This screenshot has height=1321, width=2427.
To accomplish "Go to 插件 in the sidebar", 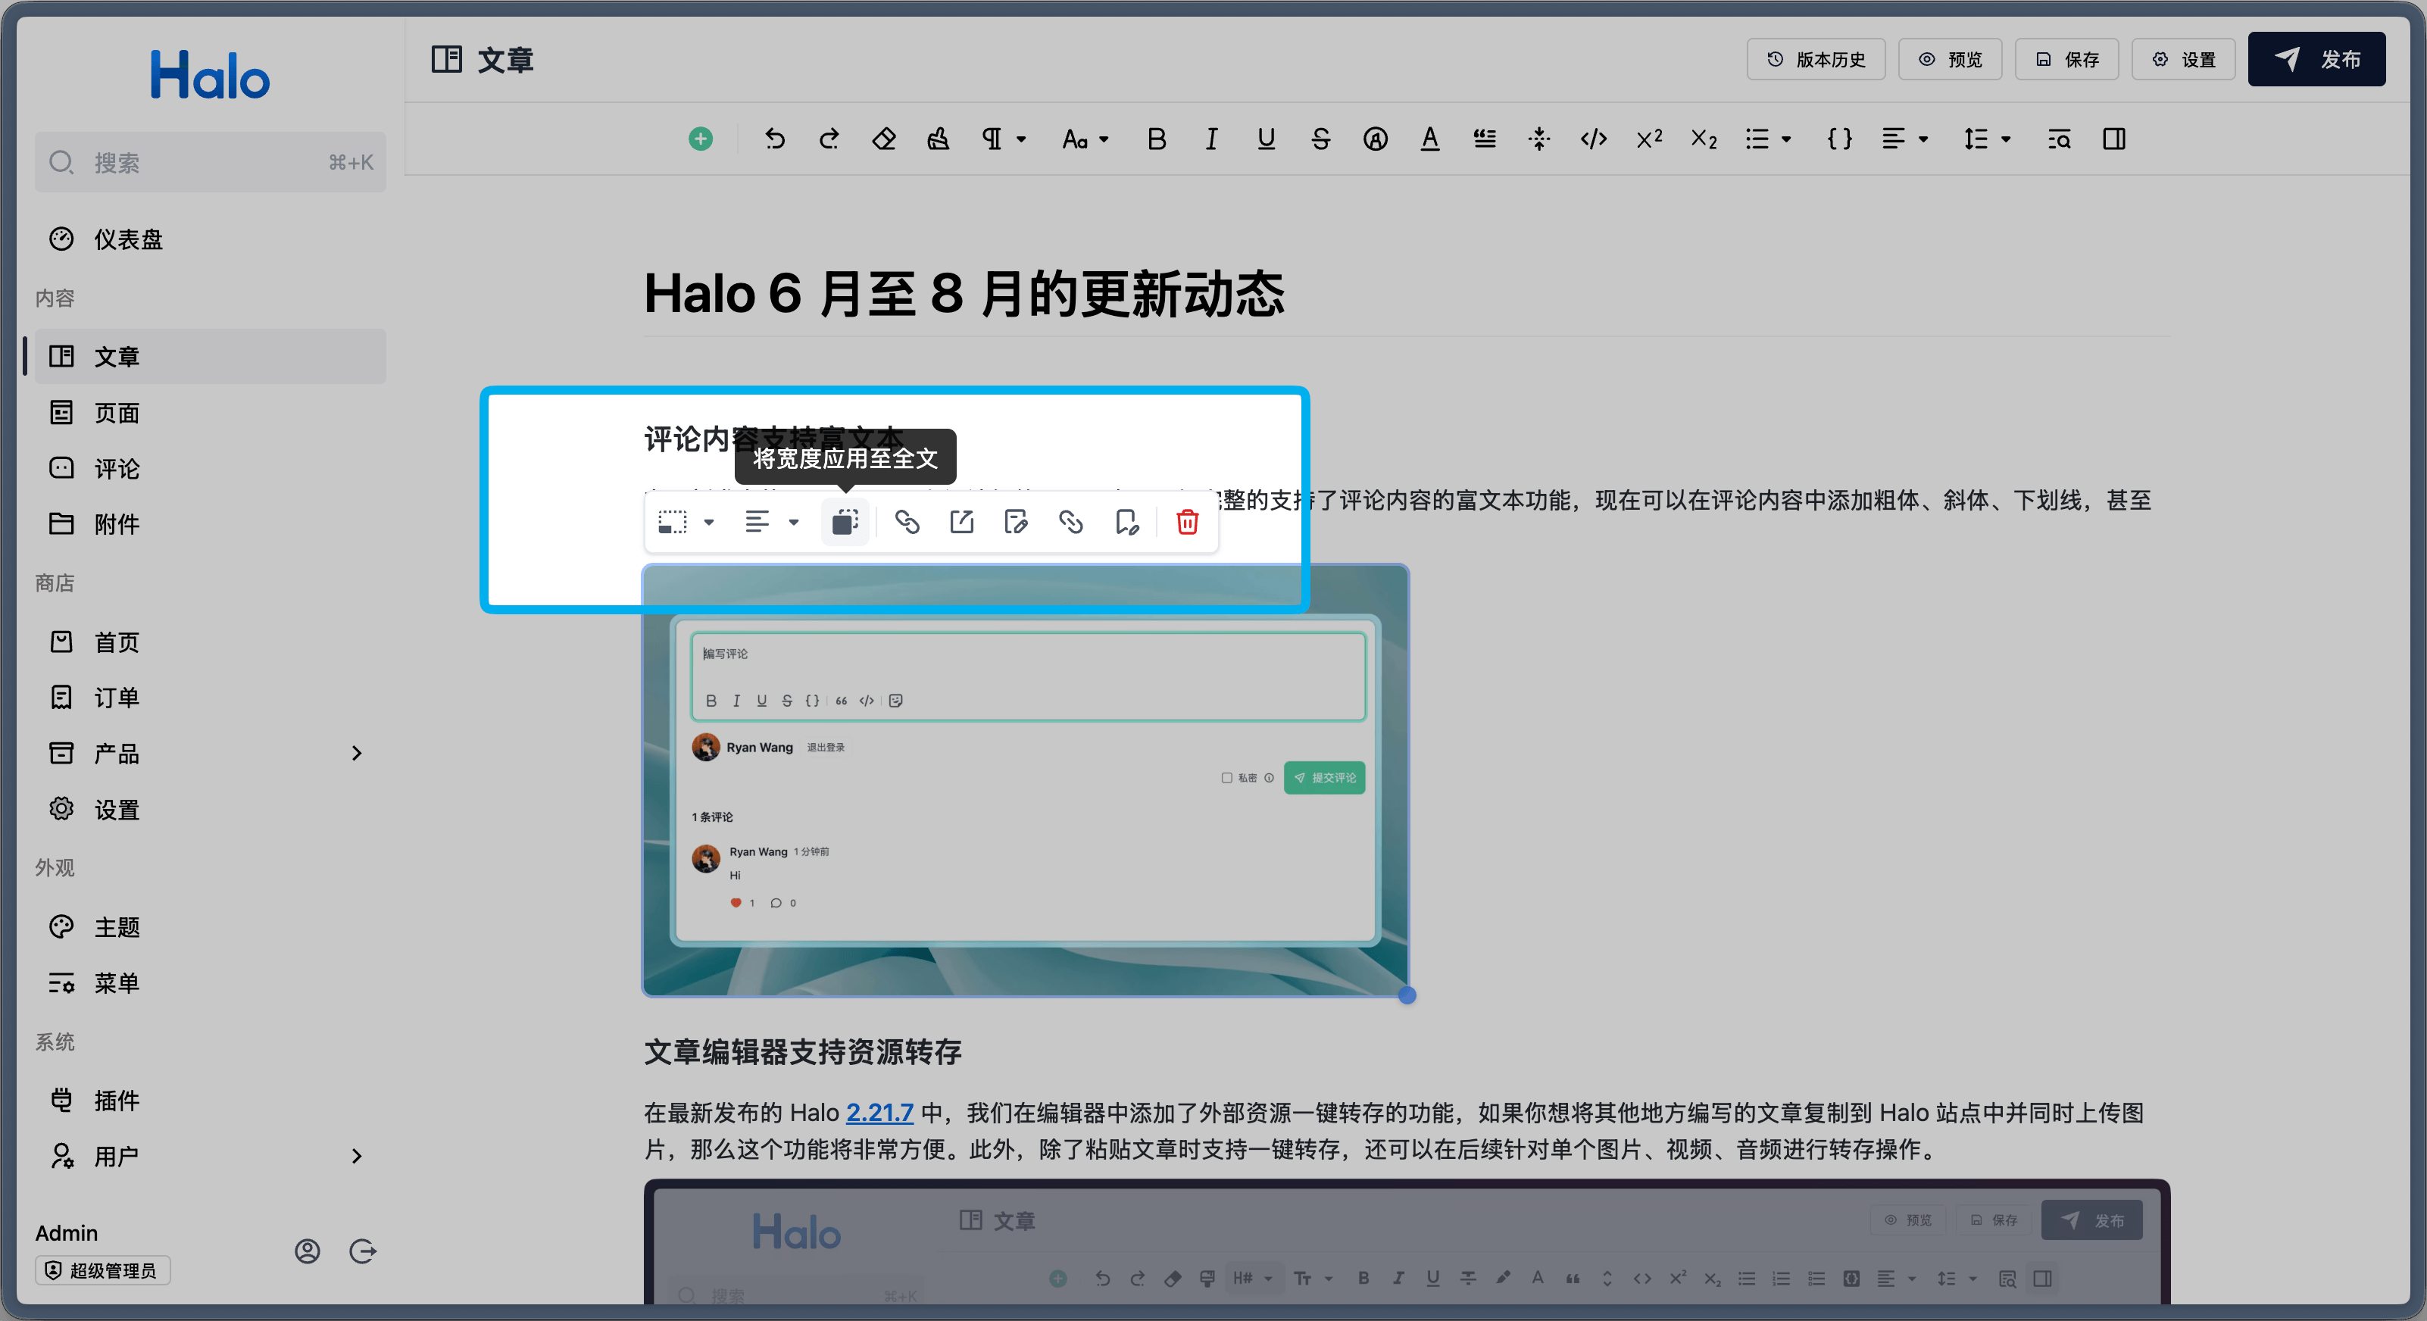I will 117,1100.
